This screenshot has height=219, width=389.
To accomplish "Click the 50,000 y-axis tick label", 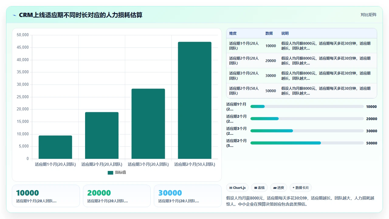I will click(22, 35).
